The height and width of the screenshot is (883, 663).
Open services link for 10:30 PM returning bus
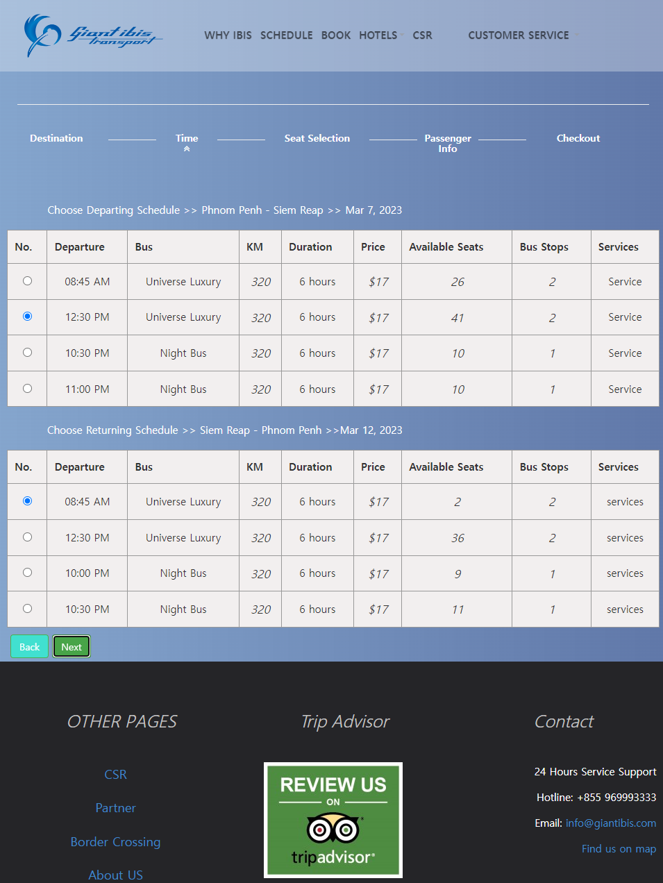tap(625, 609)
